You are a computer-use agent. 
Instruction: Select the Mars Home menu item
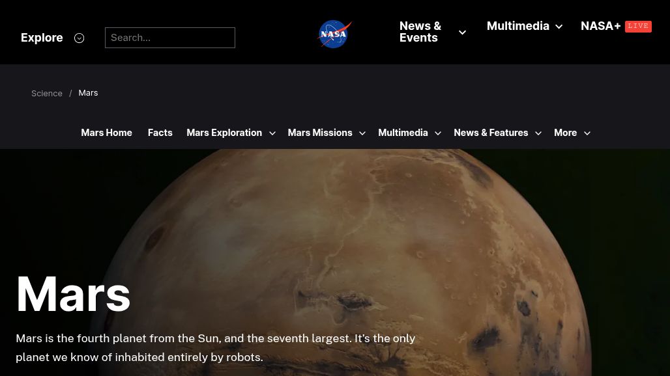pos(106,132)
